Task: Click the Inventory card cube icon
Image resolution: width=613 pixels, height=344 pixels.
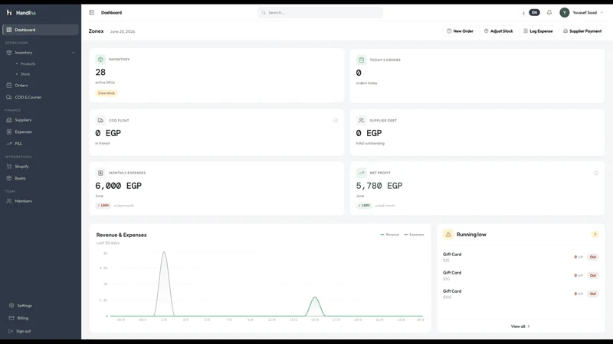Action: pos(100,60)
